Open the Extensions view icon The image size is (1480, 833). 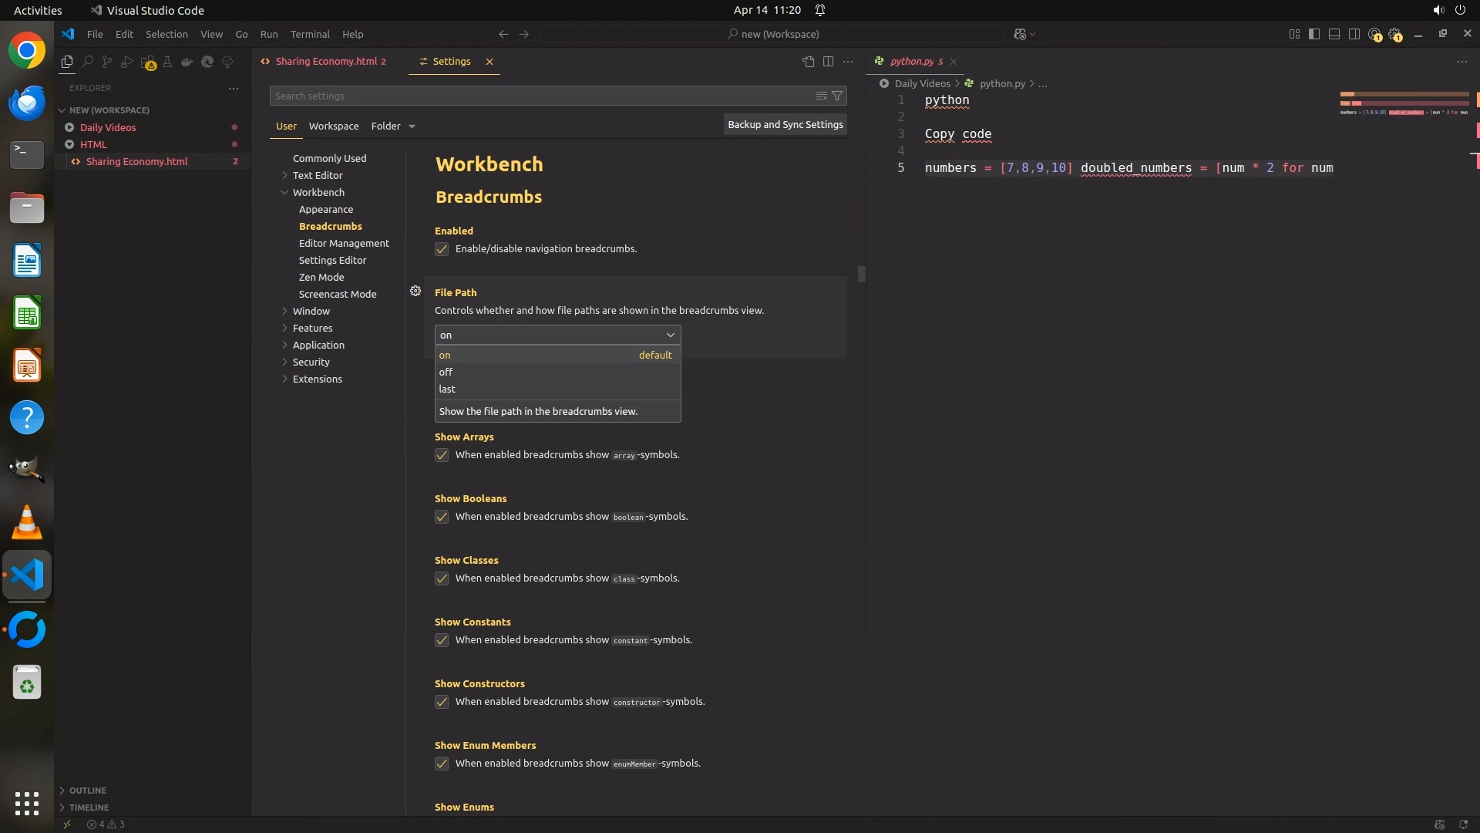(148, 62)
